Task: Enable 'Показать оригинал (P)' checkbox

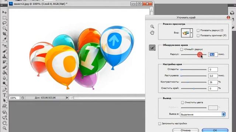Action: click(x=198, y=36)
